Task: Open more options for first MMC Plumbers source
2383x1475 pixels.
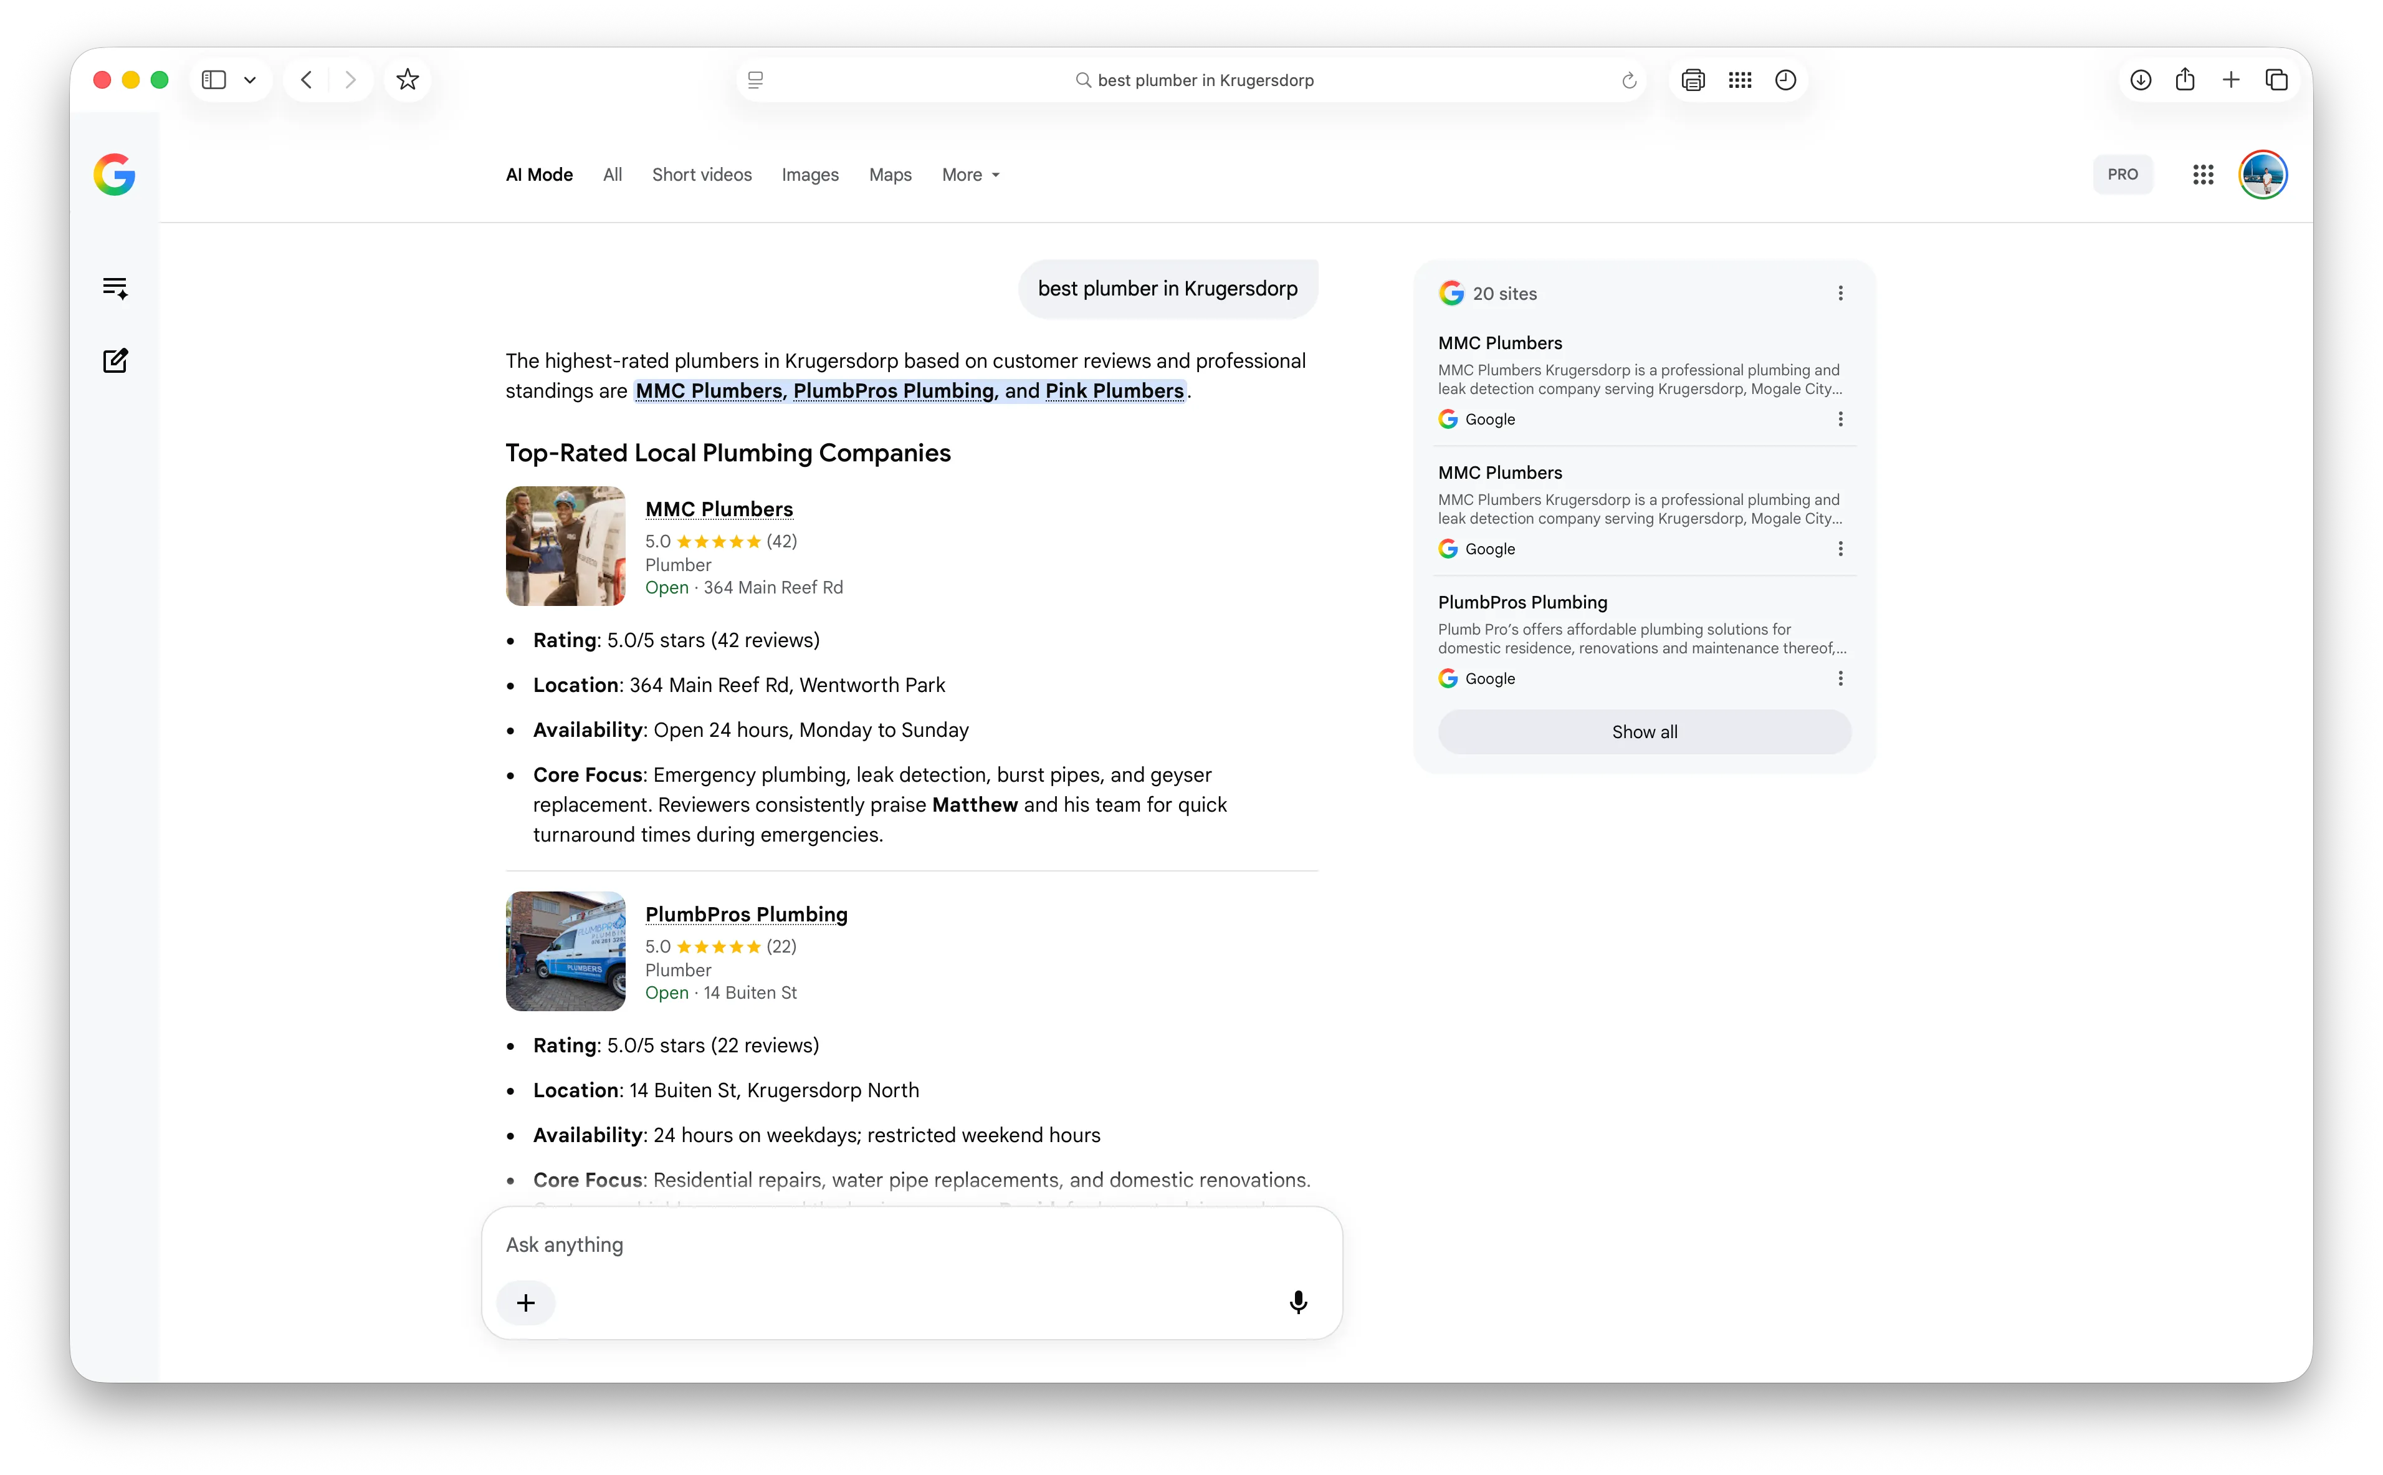Action: point(1840,420)
